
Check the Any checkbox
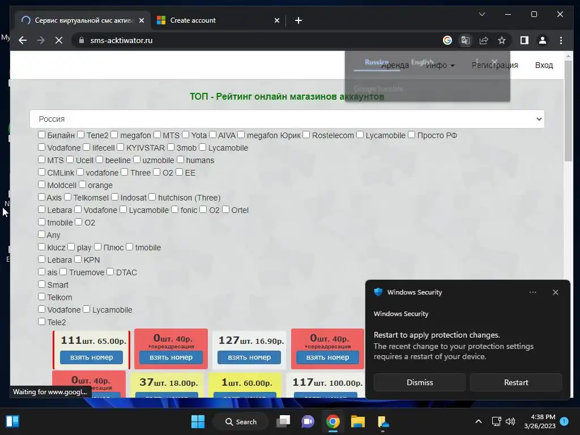(x=42, y=234)
